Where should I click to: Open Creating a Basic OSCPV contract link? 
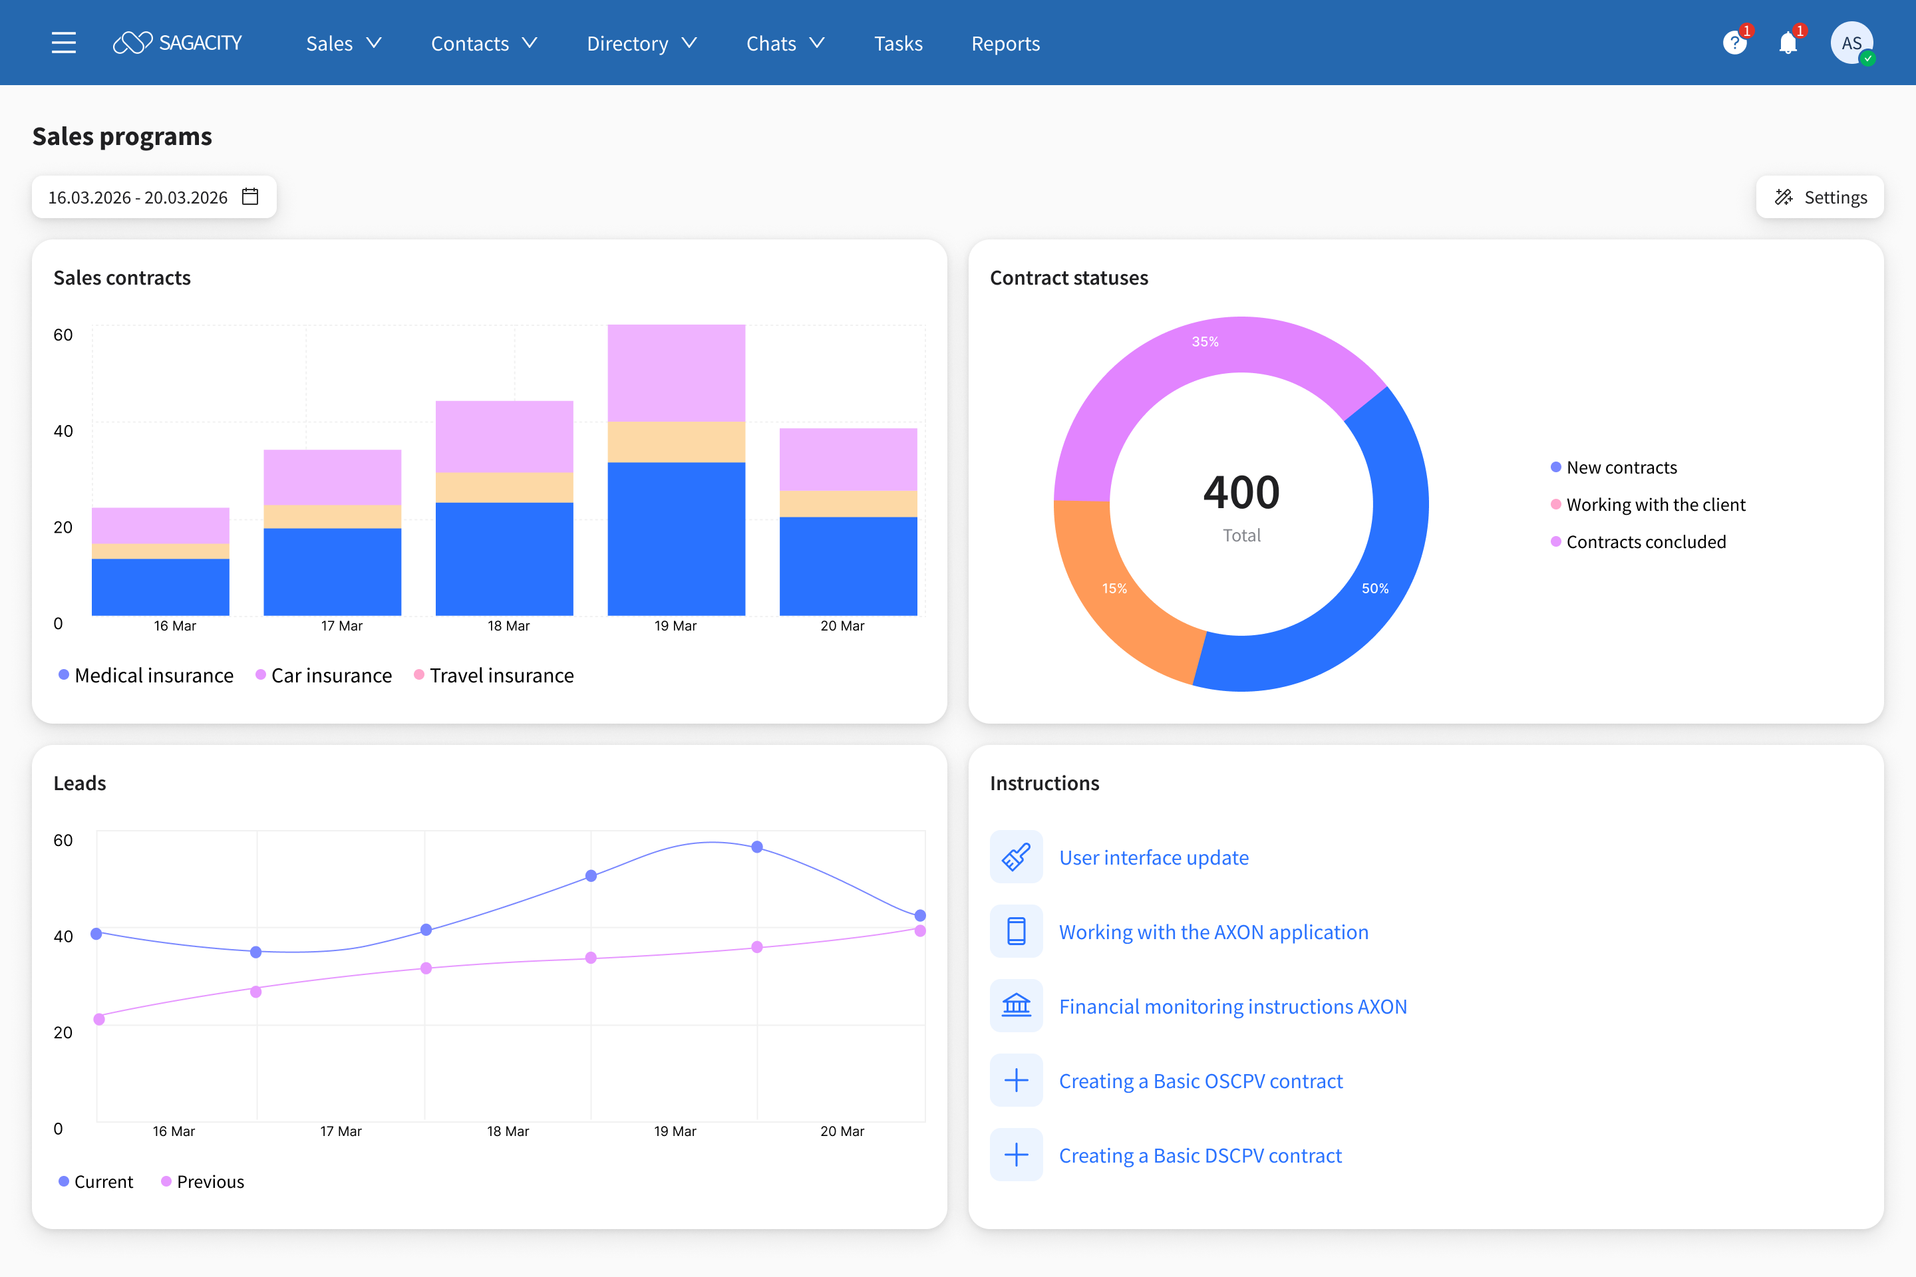(1200, 1081)
